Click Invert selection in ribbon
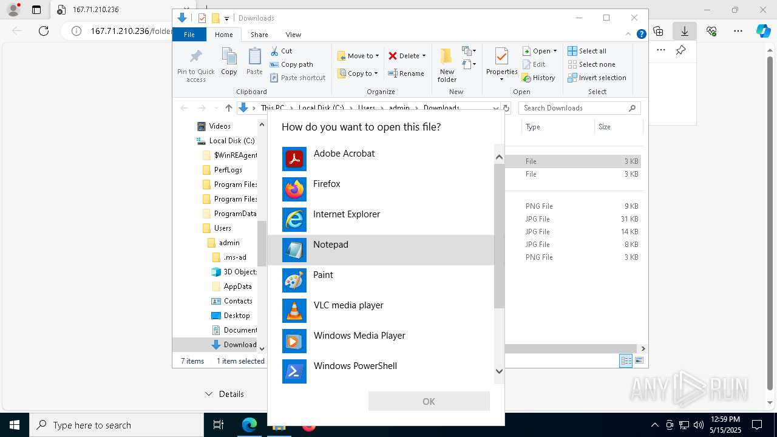Viewport: 777px width, 437px height. coord(597,78)
